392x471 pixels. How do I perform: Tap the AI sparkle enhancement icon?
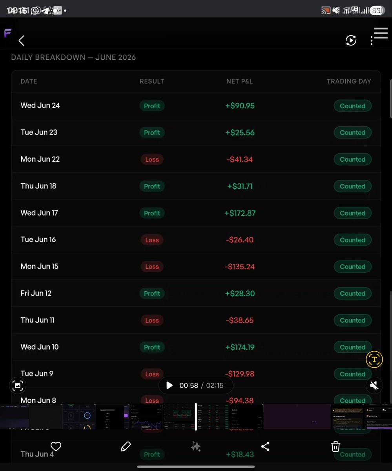pos(196,446)
